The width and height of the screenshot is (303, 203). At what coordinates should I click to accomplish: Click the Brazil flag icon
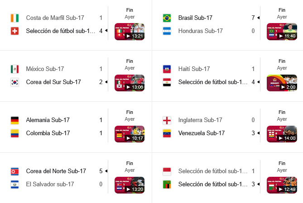coord(167,18)
